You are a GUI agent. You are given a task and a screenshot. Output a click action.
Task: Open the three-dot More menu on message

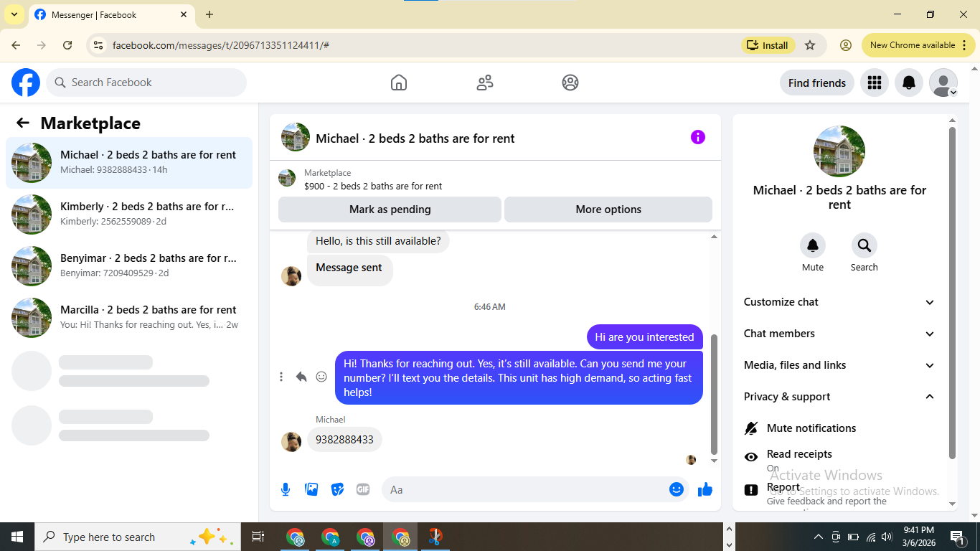(281, 377)
